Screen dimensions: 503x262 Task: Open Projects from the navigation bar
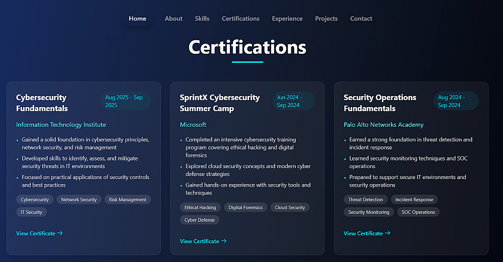point(326,19)
